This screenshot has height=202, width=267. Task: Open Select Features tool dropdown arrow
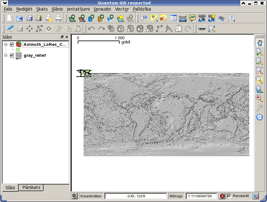pos(157,21)
